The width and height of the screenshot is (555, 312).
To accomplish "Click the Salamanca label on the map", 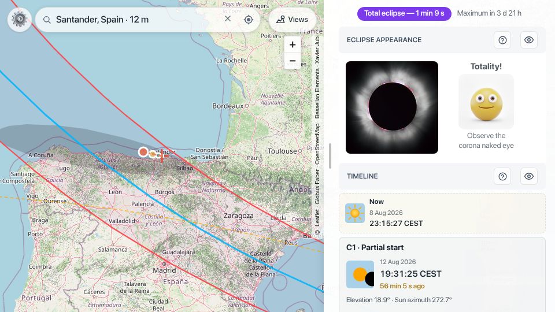I will 113,250.
